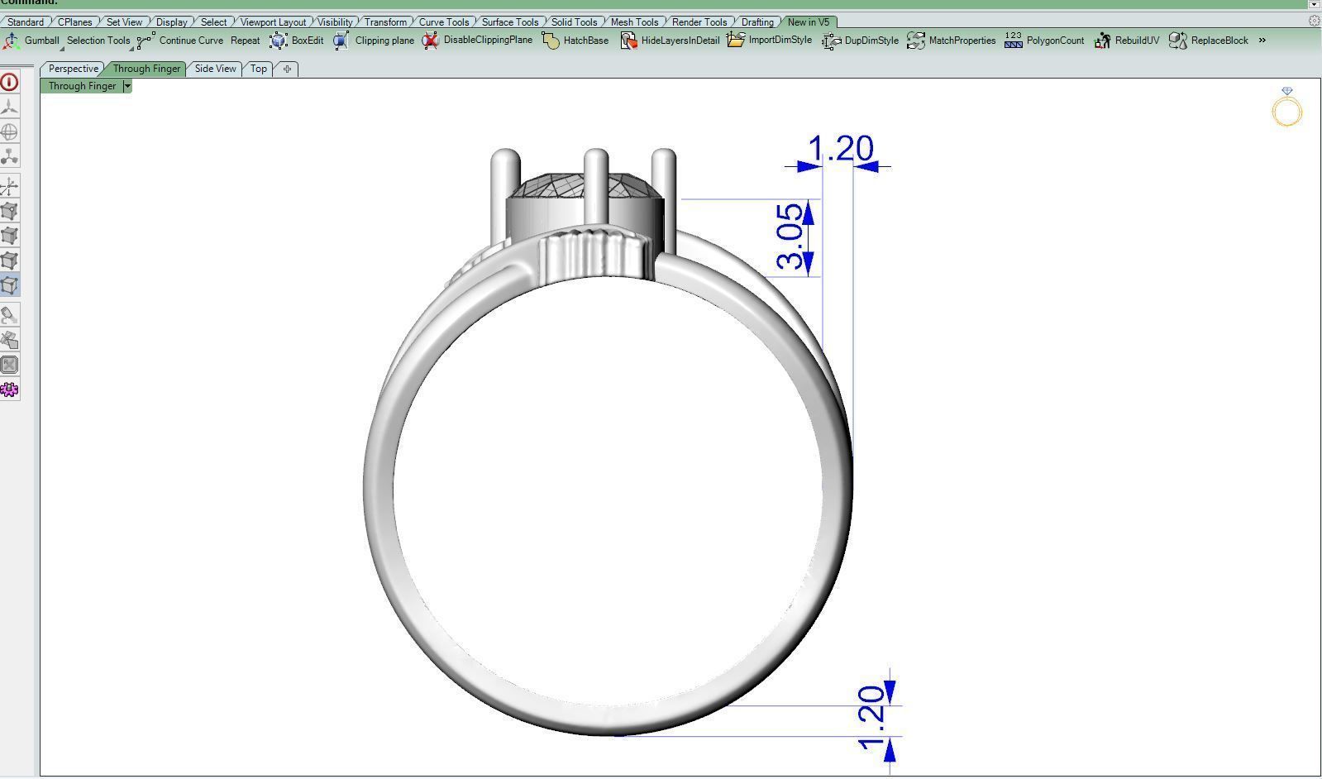Activate the HatchBase tool
1322x779 pixels.
575,41
